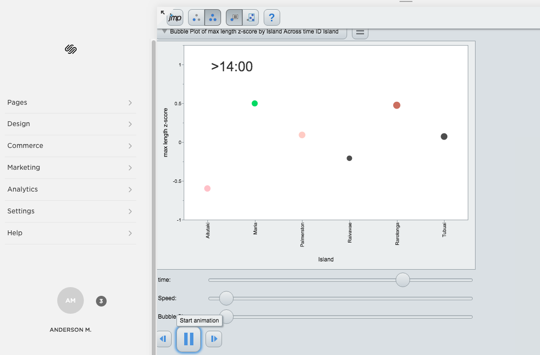
Task: Select the gray bubbles display toggle
Action: click(196, 17)
